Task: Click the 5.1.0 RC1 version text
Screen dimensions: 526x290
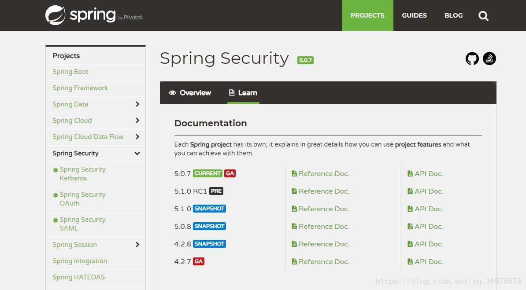Action: [x=191, y=191]
